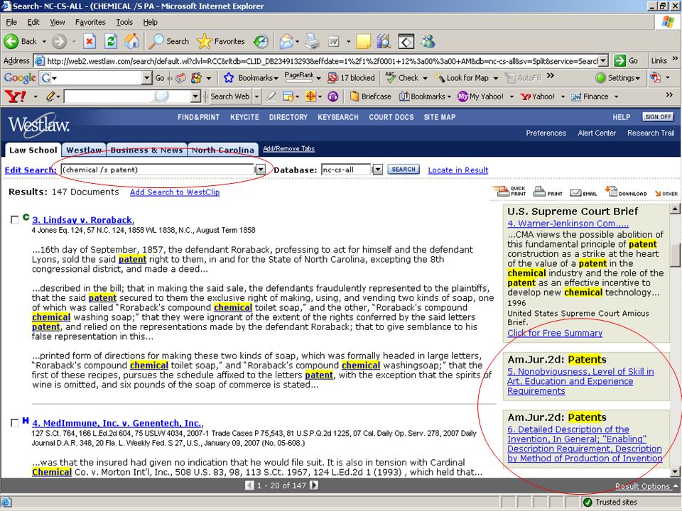Check the box for Lindsay v. Roraback
This screenshot has width=682, height=511.
tap(14, 220)
